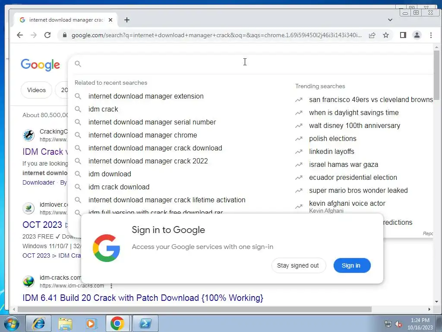442x332 pixels.
Task: Click the Google logo
Action: click(x=40, y=65)
